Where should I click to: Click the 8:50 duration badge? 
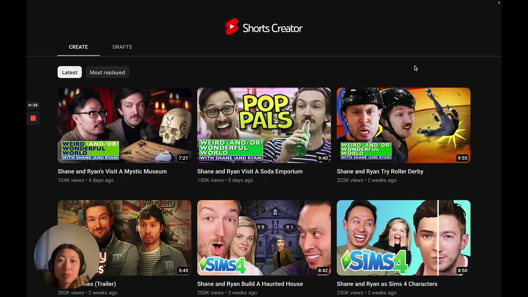click(x=462, y=271)
